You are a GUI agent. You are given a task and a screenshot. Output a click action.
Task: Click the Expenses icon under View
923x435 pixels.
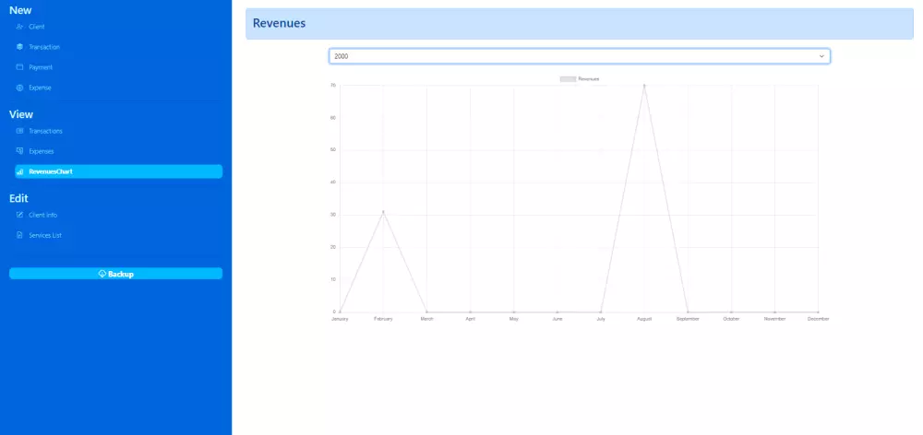pos(19,151)
